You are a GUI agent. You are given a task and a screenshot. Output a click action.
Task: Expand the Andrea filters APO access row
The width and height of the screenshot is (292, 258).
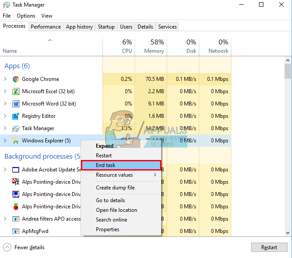click(5, 218)
